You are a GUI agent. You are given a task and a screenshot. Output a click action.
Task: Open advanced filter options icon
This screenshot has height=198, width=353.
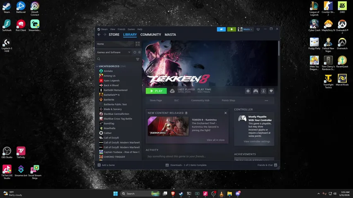pyautogui.click(x=137, y=59)
